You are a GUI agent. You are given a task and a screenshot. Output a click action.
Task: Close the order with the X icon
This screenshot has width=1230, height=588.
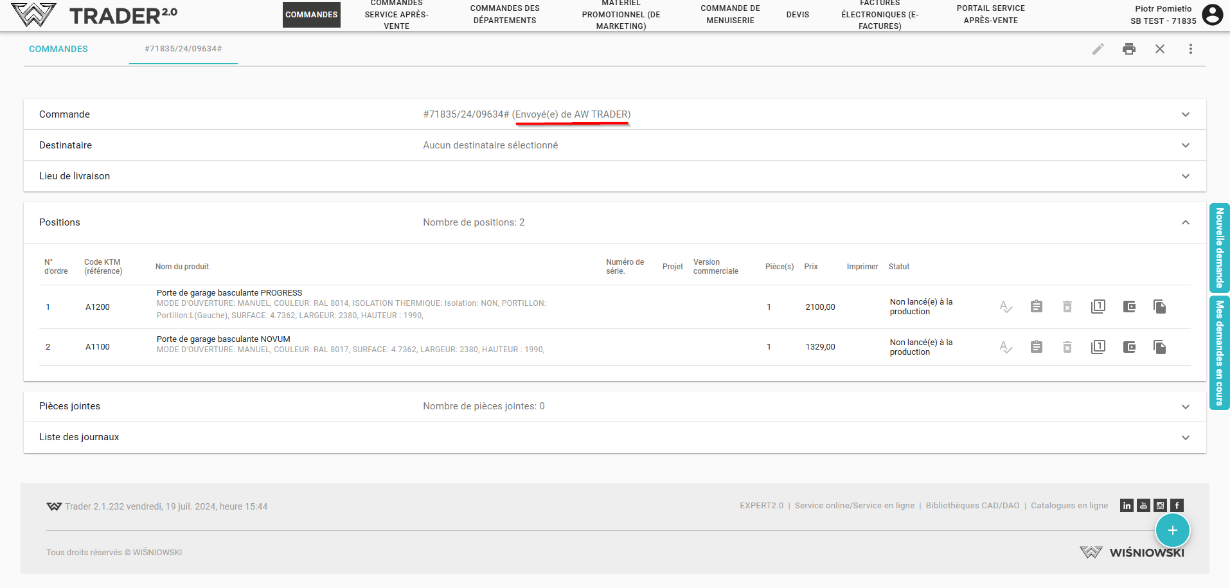coord(1159,49)
